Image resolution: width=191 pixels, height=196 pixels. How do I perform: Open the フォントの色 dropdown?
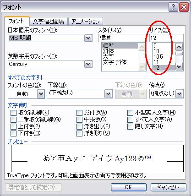click(41, 94)
